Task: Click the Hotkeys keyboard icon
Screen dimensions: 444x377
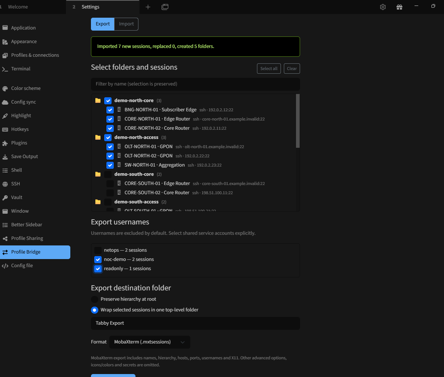Action: 5,129
